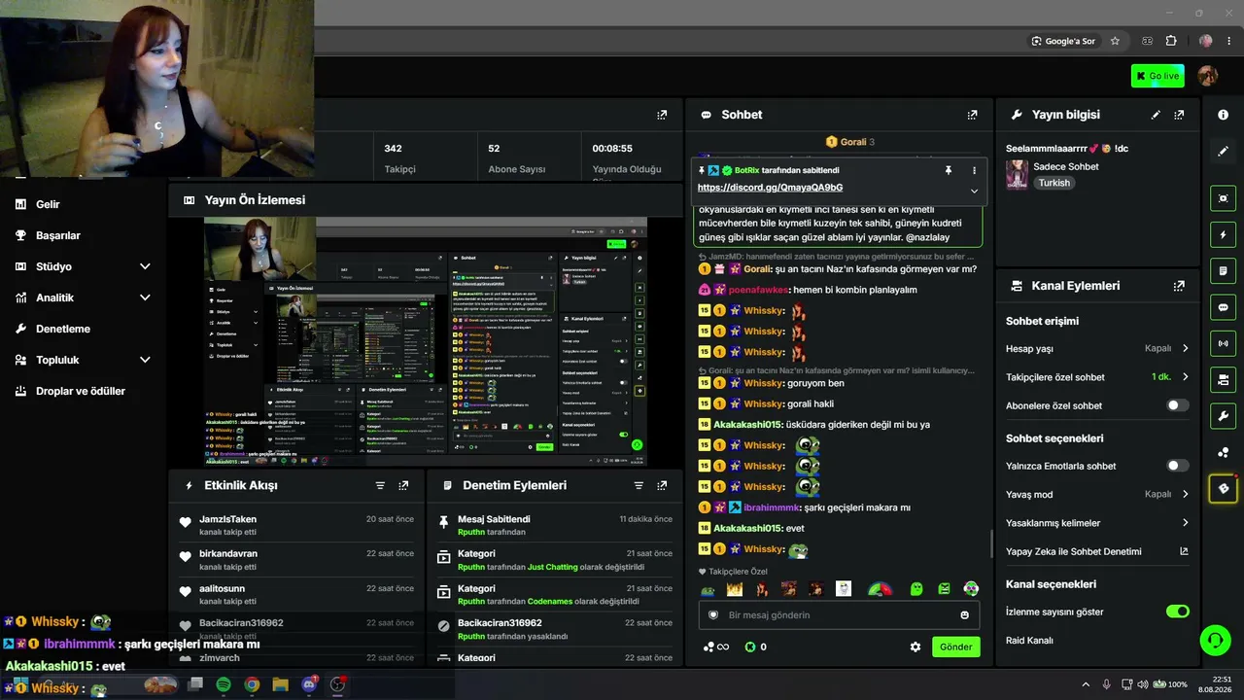Open Just Chatting category link
The height and width of the screenshot is (700, 1244).
coord(552,567)
